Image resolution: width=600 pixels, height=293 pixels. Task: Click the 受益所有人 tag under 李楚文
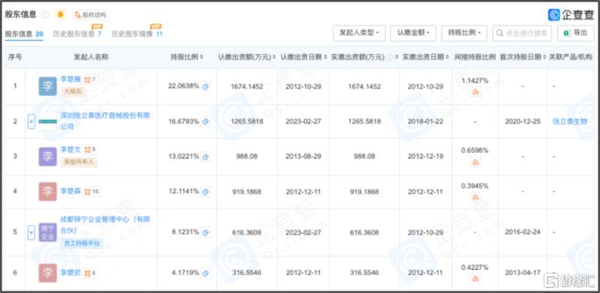79,162
